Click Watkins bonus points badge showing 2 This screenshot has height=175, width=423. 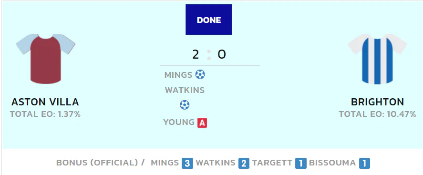coord(244,164)
